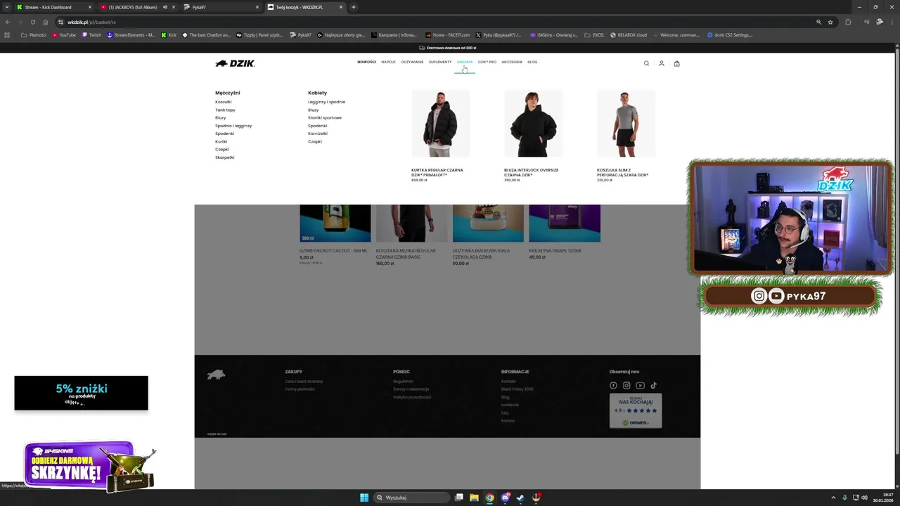
Task: Open the user account icon in DZIK header
Action: [x=661, y=63]
